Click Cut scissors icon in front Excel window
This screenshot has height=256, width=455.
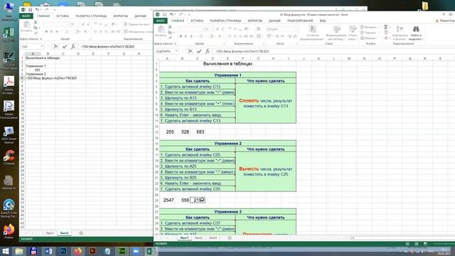(170, 27)
